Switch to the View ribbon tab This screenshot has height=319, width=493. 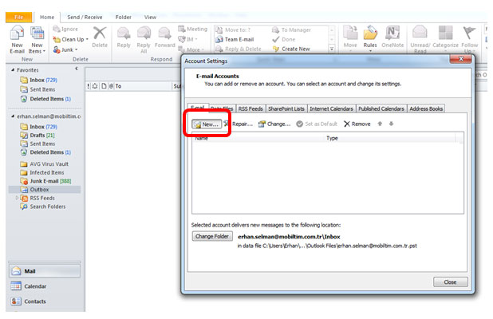coord(150,18)
